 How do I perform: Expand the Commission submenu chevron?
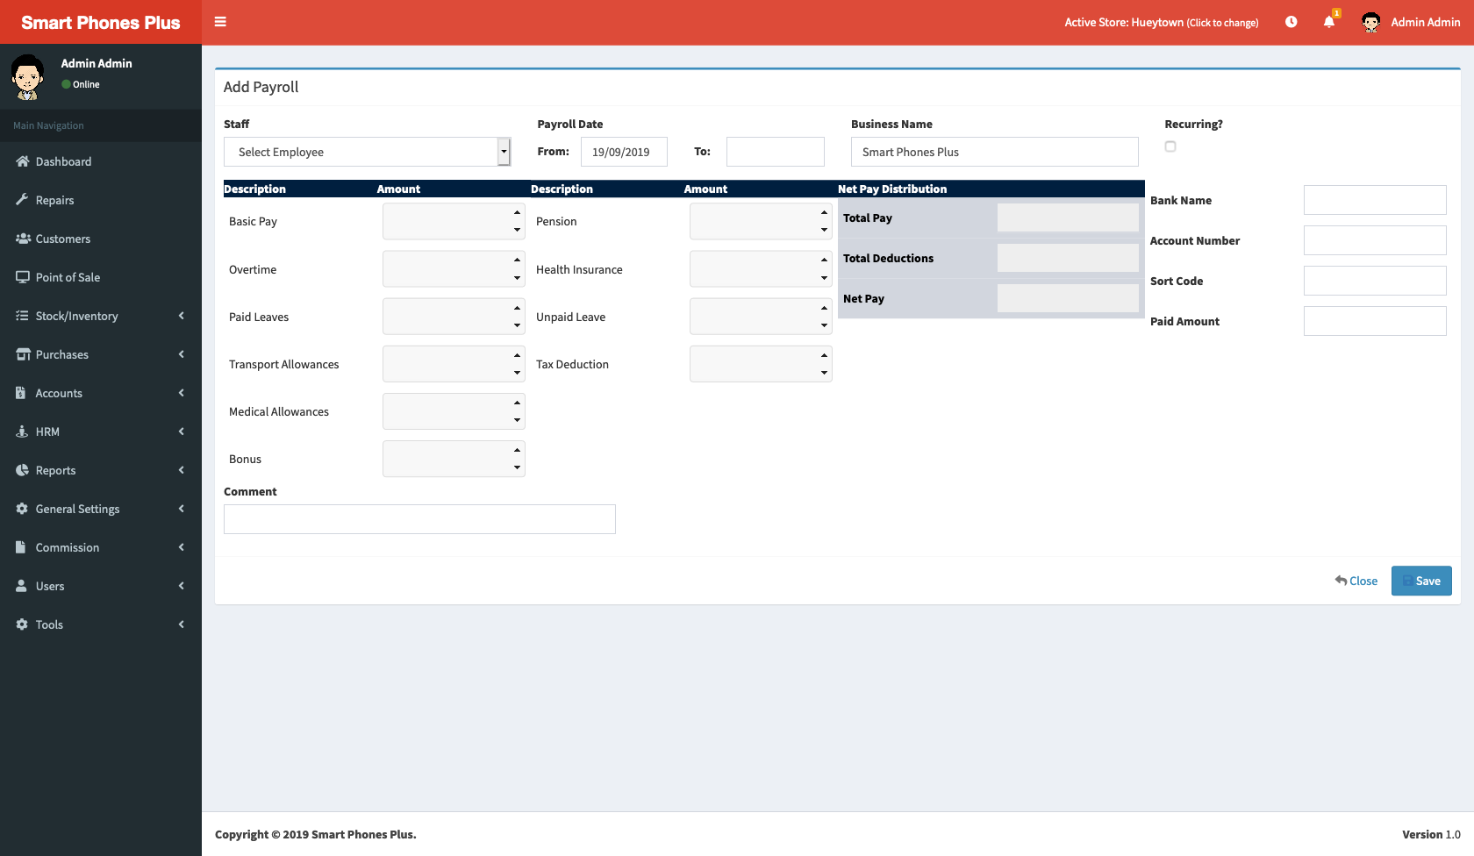point(182,547)
